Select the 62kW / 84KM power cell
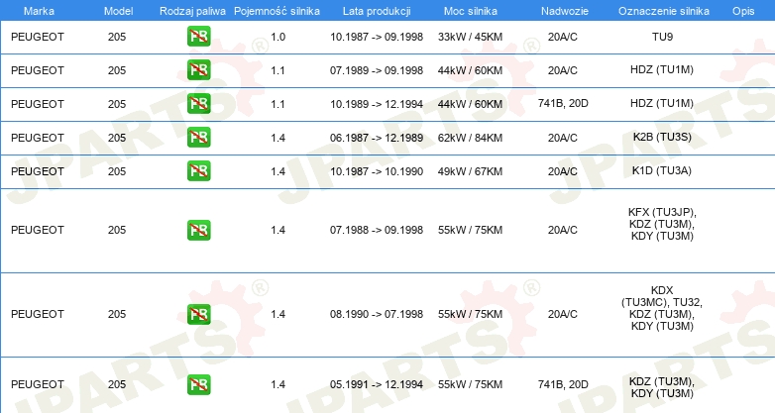 (470, 138)
